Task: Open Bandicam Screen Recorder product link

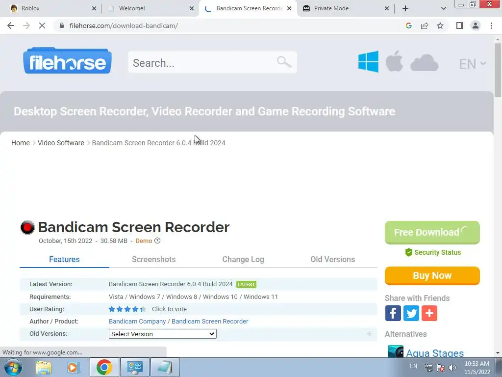Action: pos(210,321)
